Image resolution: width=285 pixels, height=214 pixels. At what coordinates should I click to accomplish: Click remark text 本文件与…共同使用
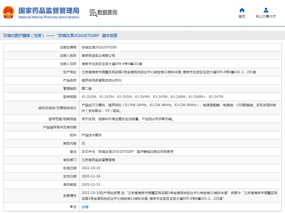pos(127,152)
